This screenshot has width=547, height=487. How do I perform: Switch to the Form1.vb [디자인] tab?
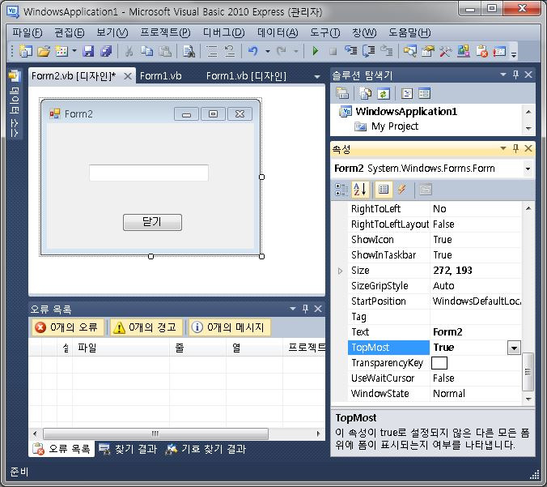(246, 76)
